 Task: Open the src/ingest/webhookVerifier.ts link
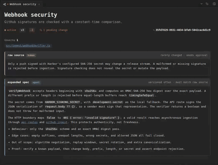(x=28, y=46)
